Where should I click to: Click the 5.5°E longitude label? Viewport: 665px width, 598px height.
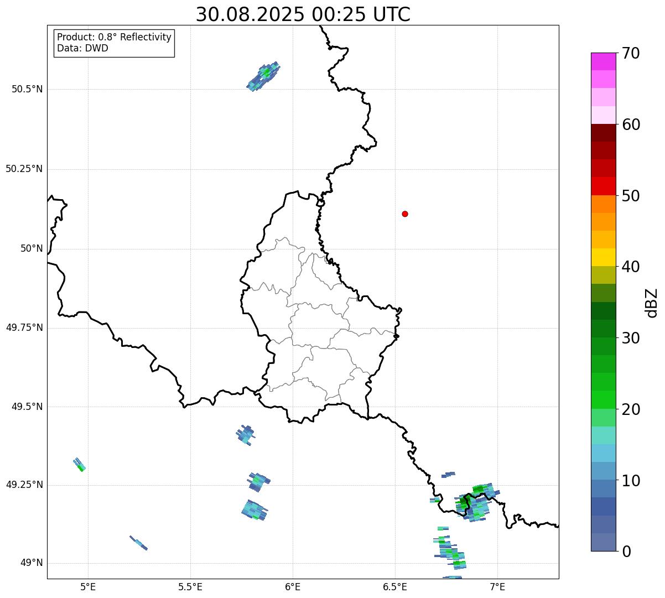pyautogui.click(x=190, y=587)
